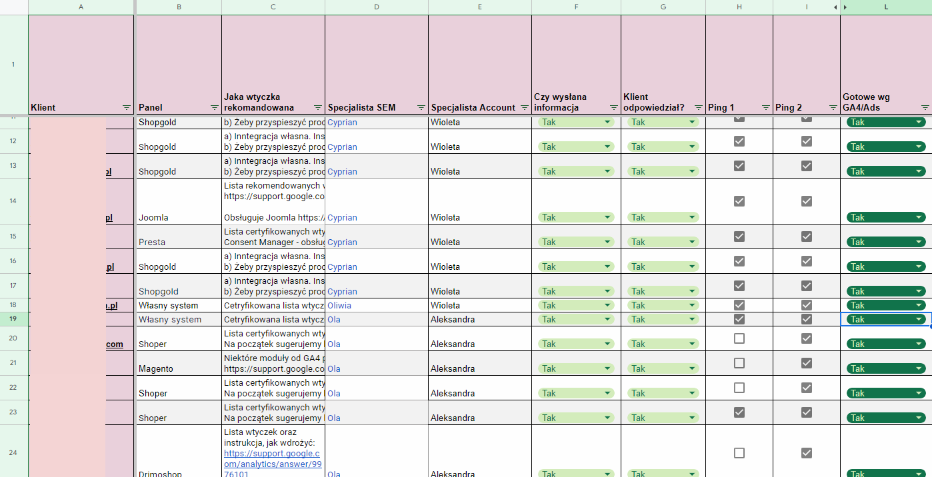Click left hidden-columns arrow in column I header
The width and height of the screenshot is (932, 477).
[835, 7]
